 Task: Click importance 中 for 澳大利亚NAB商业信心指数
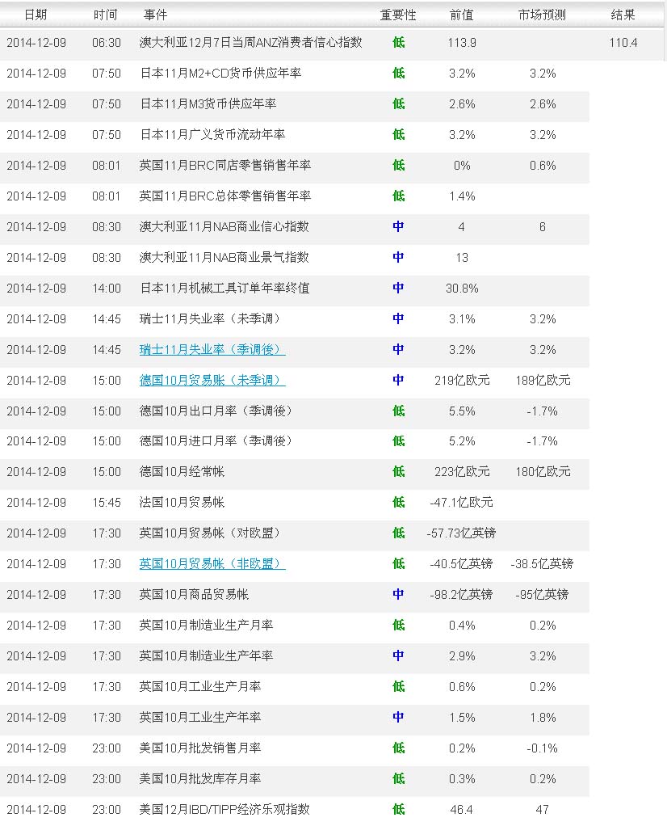click(399, 226)
